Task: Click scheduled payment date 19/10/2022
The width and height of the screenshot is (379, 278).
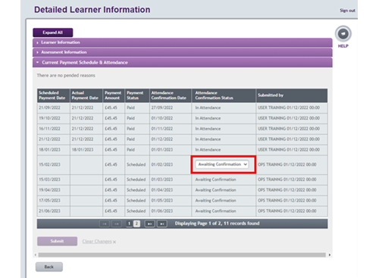Action: pos(49,118)
